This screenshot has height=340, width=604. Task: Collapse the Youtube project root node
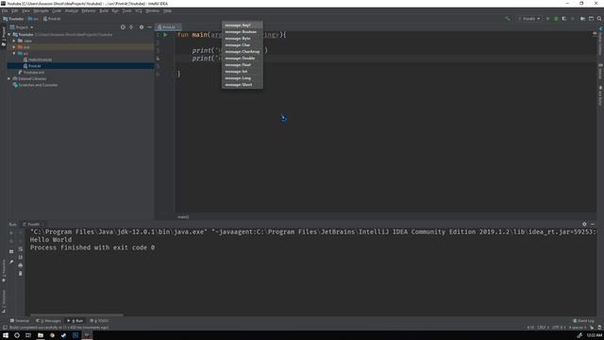click(9, 34)
